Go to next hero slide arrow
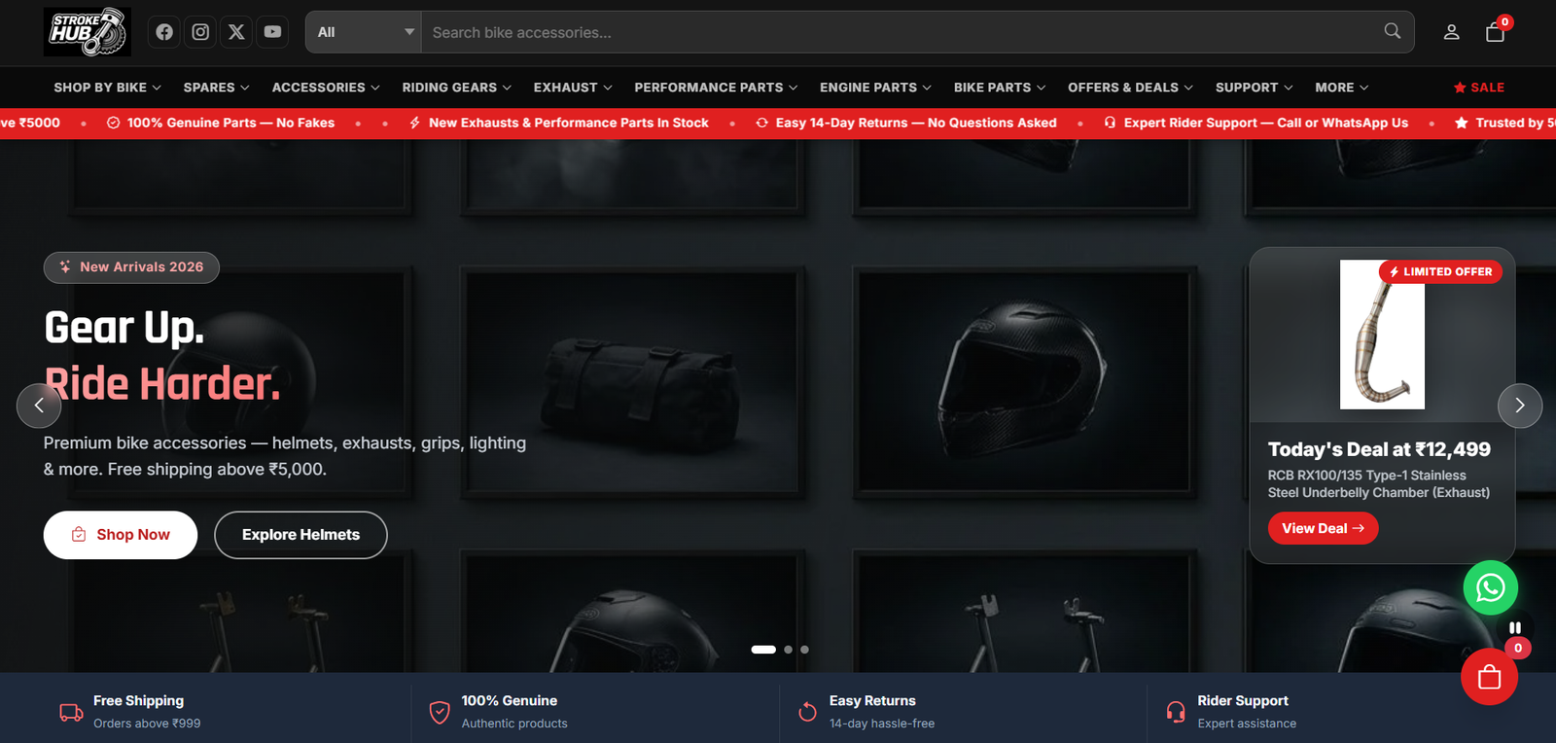Viewport: 1556px width, 743px height. [1520, 406]
